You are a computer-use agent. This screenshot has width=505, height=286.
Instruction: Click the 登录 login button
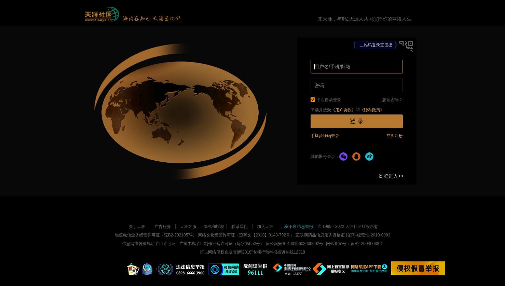[357, 121]
